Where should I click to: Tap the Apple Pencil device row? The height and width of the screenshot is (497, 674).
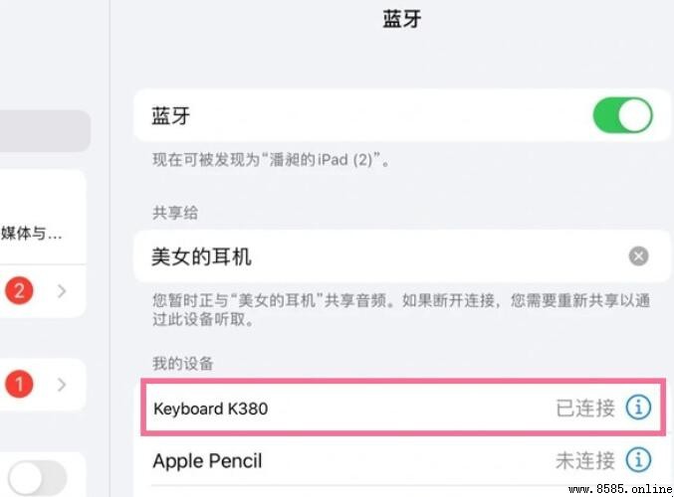point(403,460)
